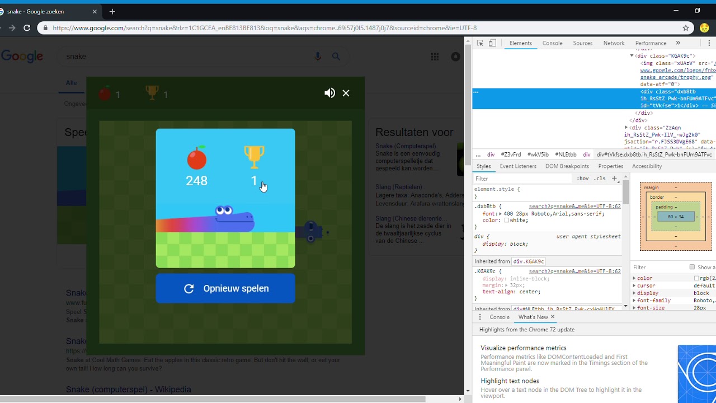This screenshot has width=716, height=403.
Task: Collapse the div class KGAK9c node
Action: tap(632, 56)
